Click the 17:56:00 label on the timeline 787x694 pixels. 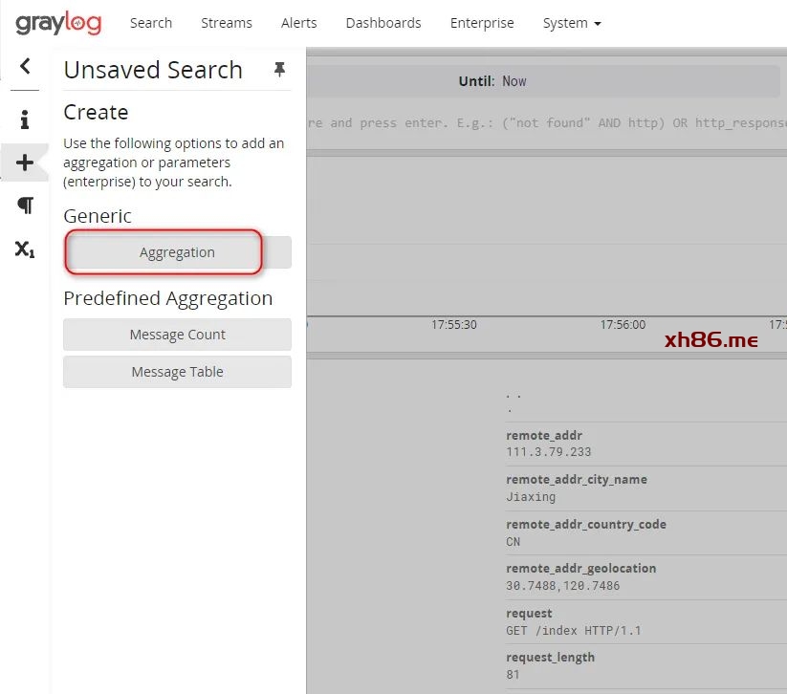pyautogui.click(x=623, y=325)
